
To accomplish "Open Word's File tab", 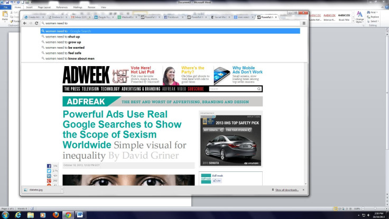I will (x=5, y=7).
